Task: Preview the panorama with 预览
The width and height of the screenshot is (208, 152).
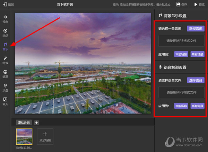Action: pos(199,5)
